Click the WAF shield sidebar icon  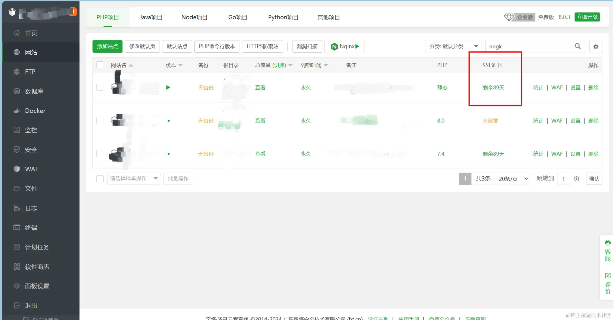(x=17, y=169)
